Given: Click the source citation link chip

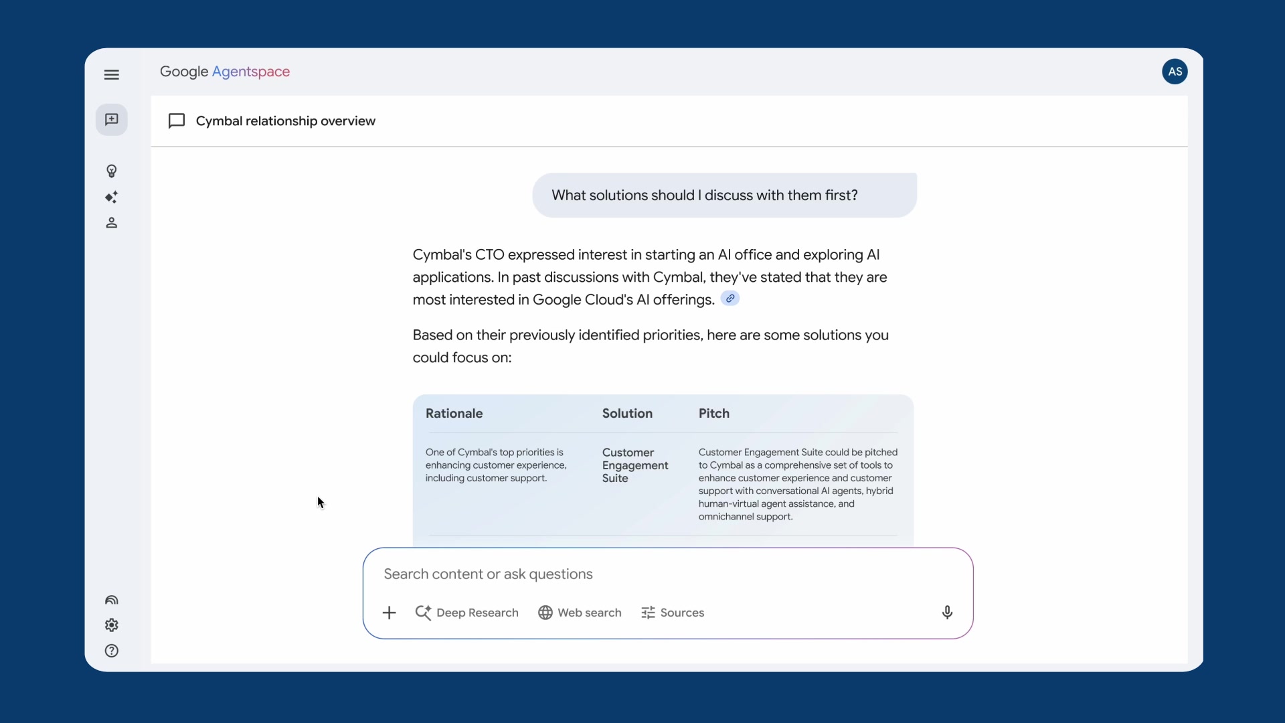Looking at the screenshot, I should tap(730, 299).
